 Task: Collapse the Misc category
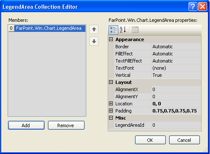click(111, 118)
